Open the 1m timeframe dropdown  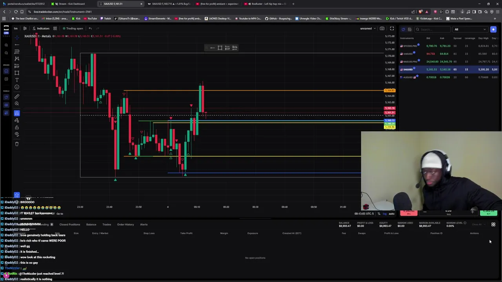point(16,28)
